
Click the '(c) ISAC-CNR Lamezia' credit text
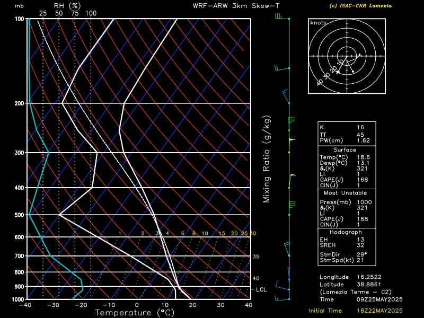click(360, 6)
